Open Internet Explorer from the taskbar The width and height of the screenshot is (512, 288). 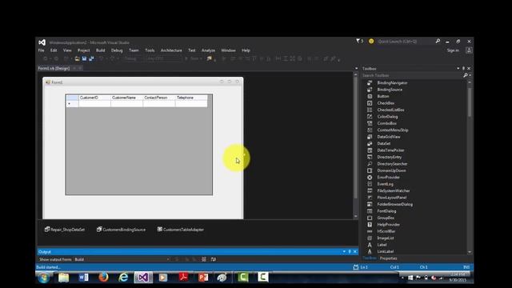coord(123,278)
